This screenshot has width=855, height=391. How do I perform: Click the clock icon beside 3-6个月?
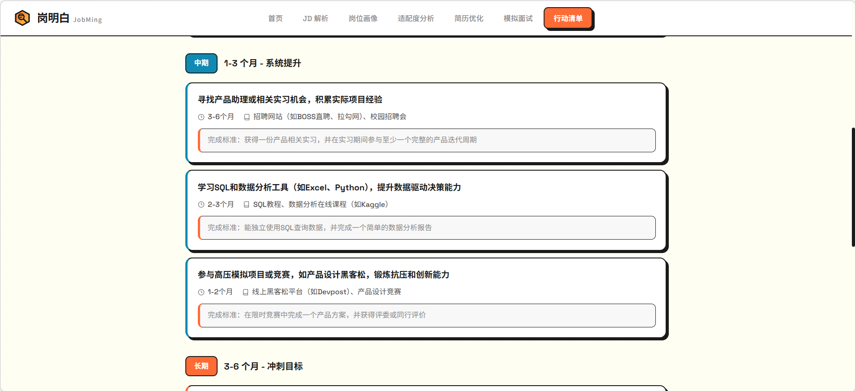click(x=201, y=117)
